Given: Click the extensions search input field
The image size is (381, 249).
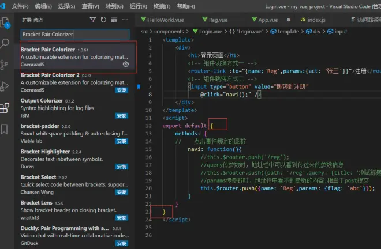Looking at the screenshot, I should (75, 34).
